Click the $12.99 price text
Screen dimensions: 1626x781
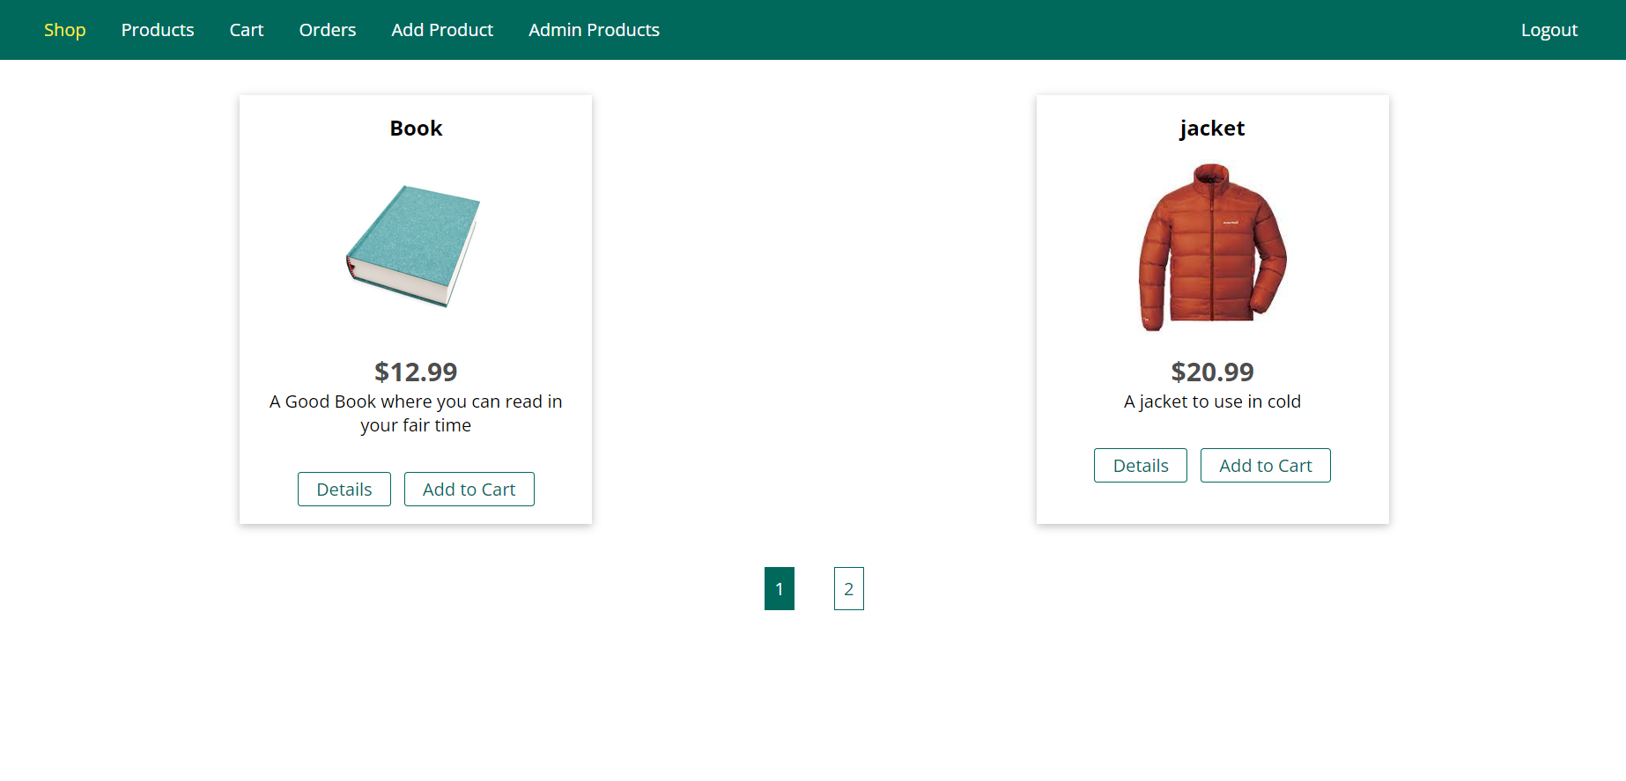pyautogui.click(x=416, y=372)
